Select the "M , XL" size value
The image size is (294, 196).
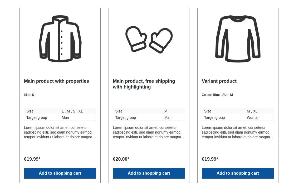click(252, 111)
